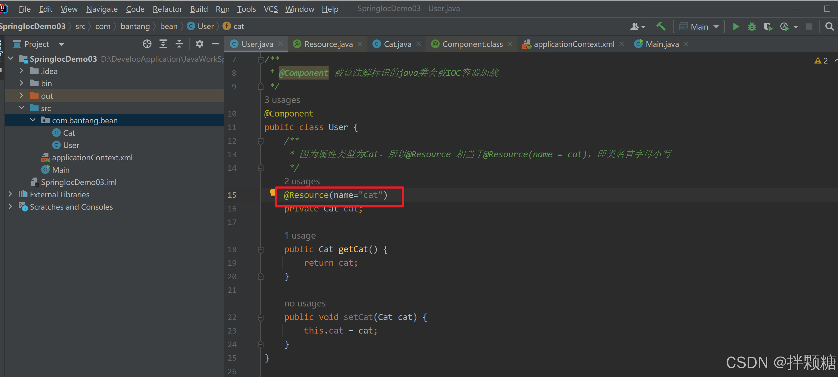
Task: Fold the setCat method at line 22
Action: click(261, 317)
